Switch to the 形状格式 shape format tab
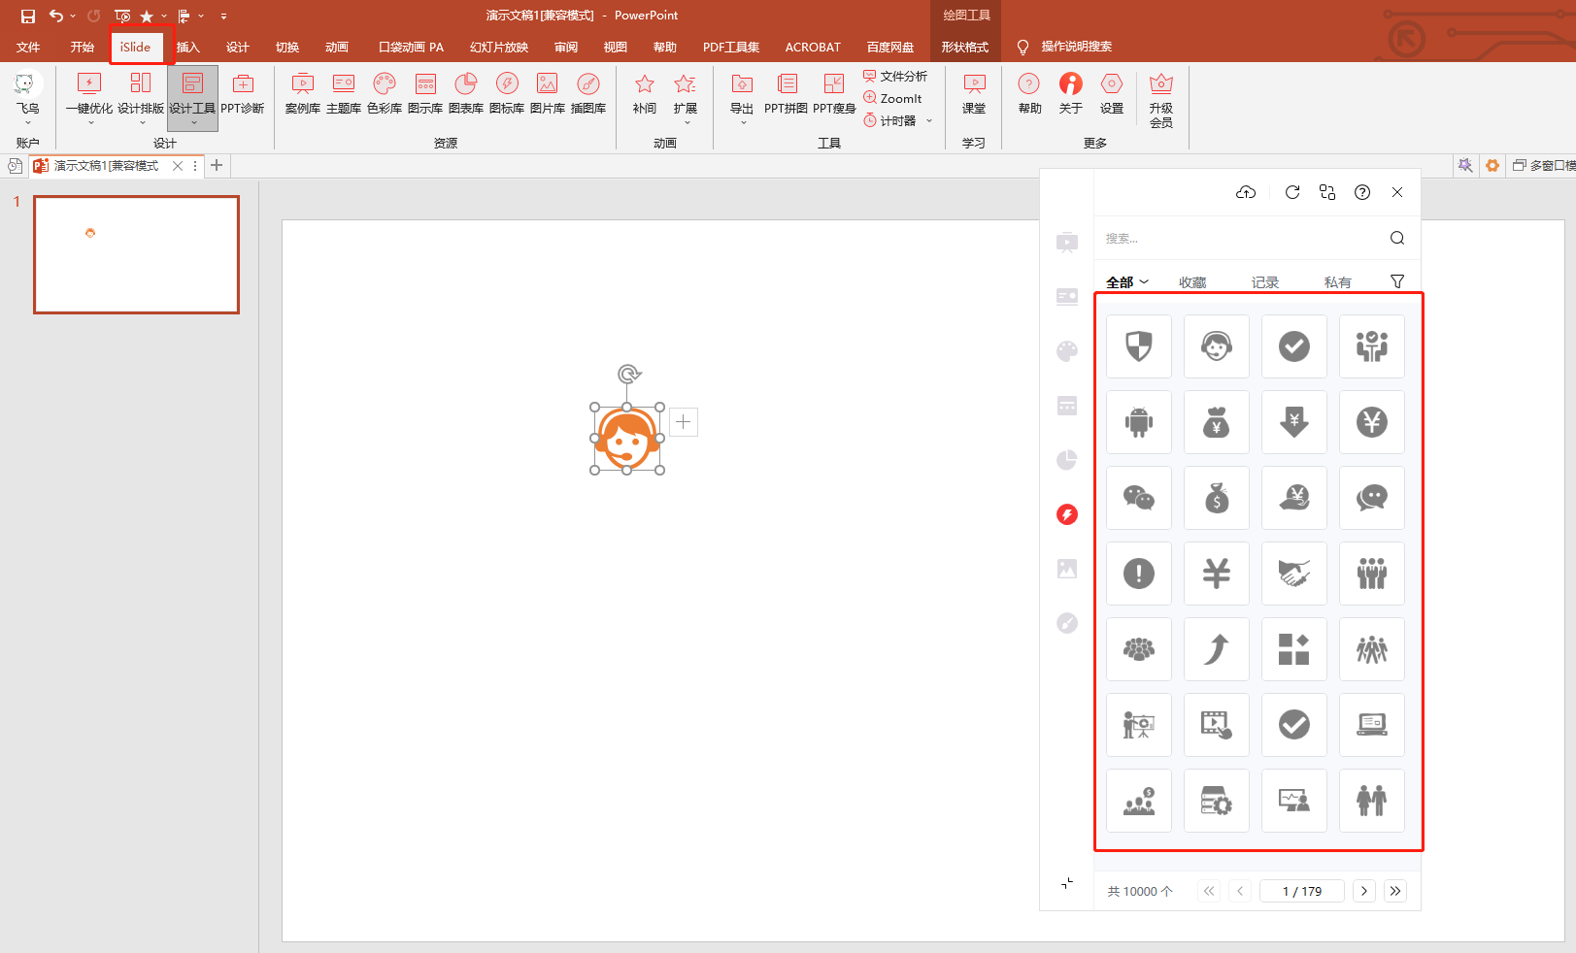The width and height of the screenshot is (1576, 953). (964, 47)
